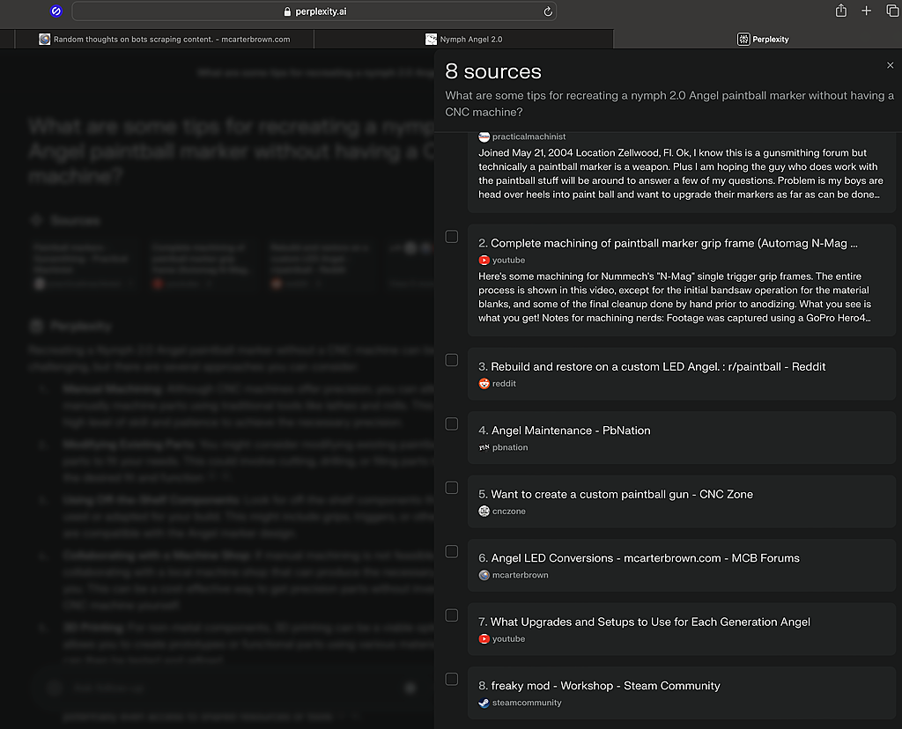The height and width of the screenshot is (729, 902).
Task: Switch to Nymph Angel 2.0 tab
Action: tap(463, 39)
